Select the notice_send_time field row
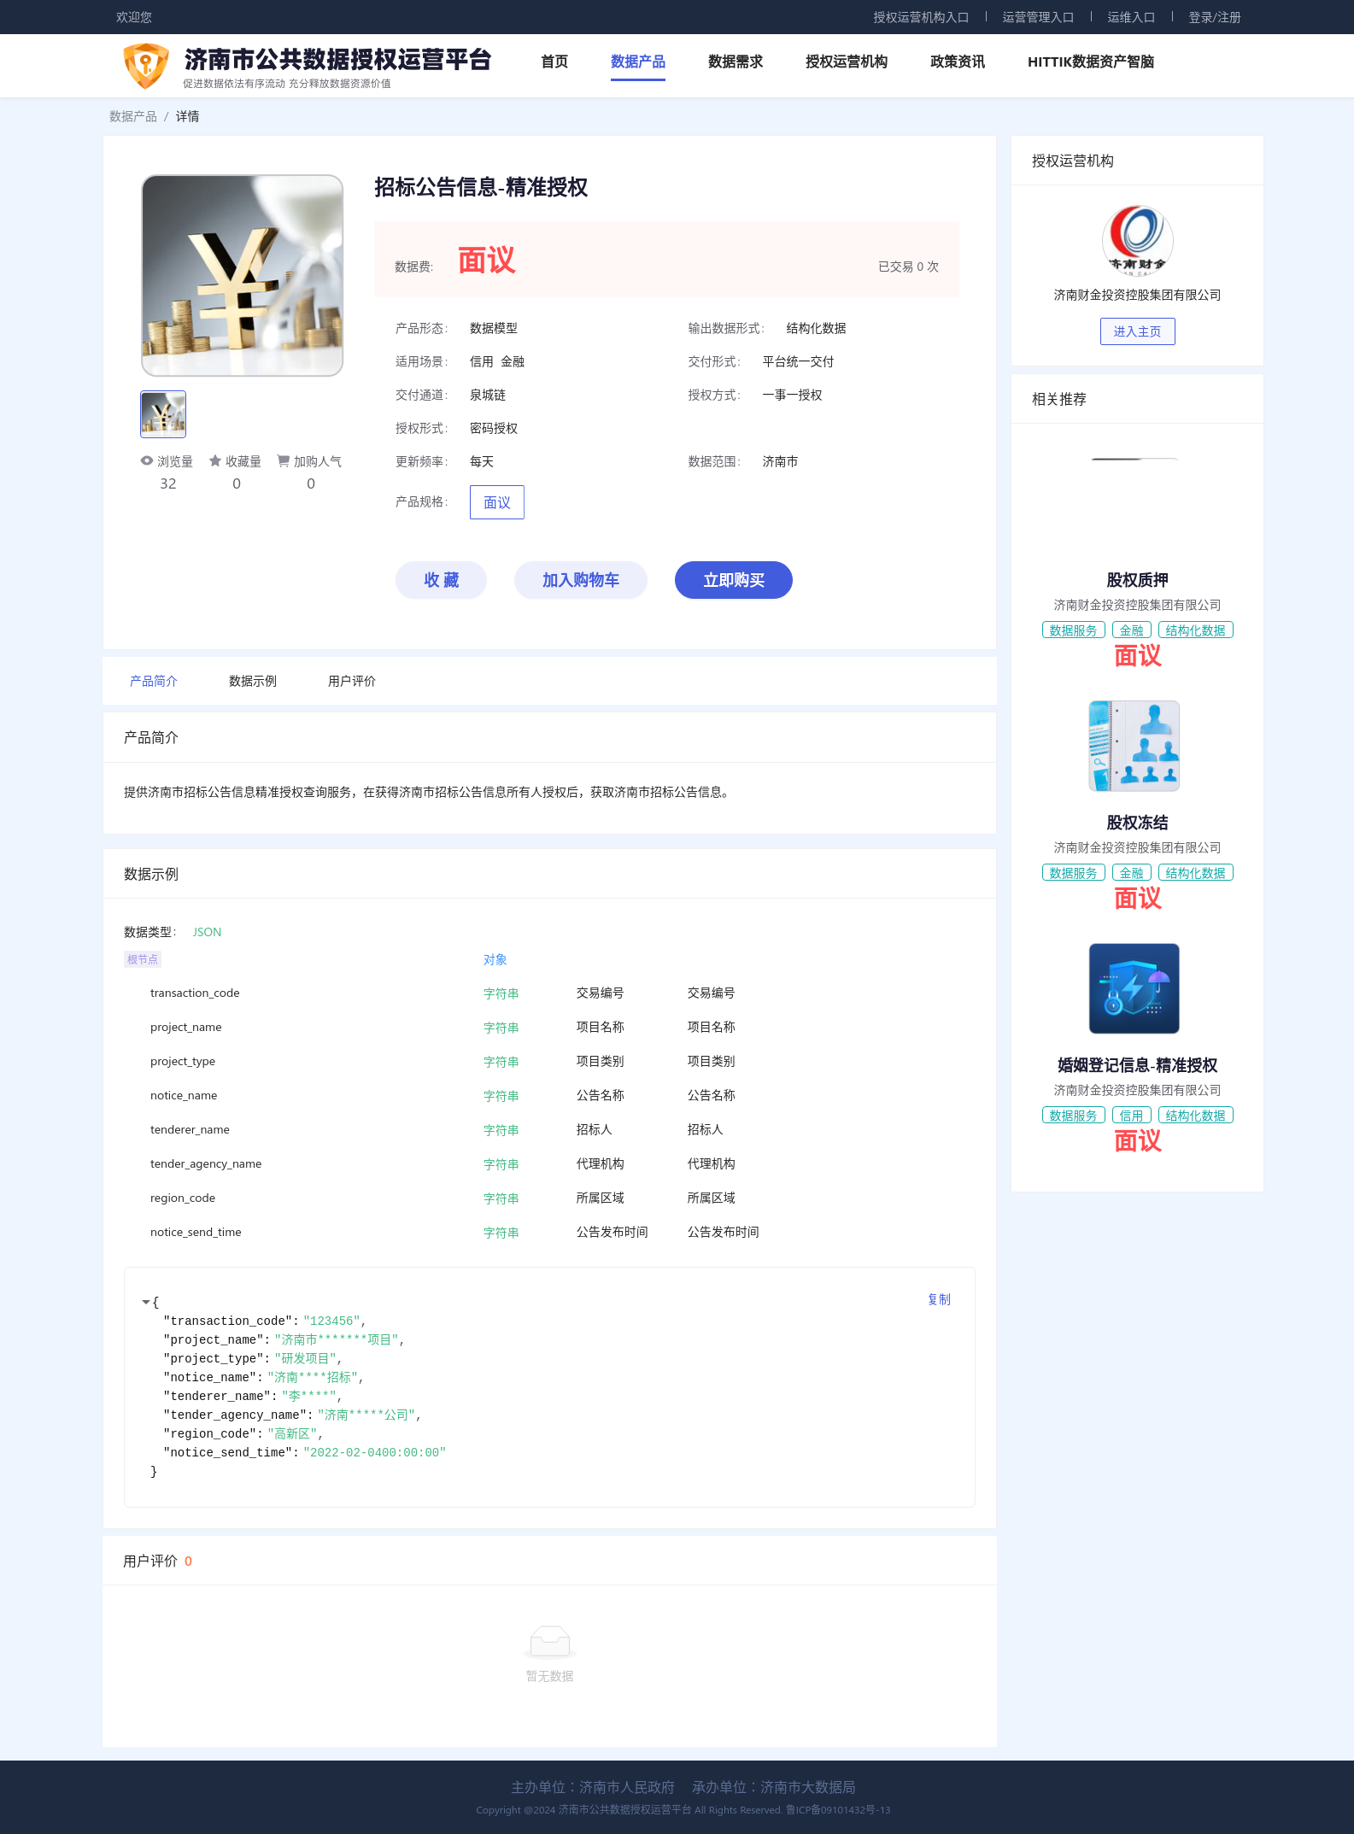 549,1232
